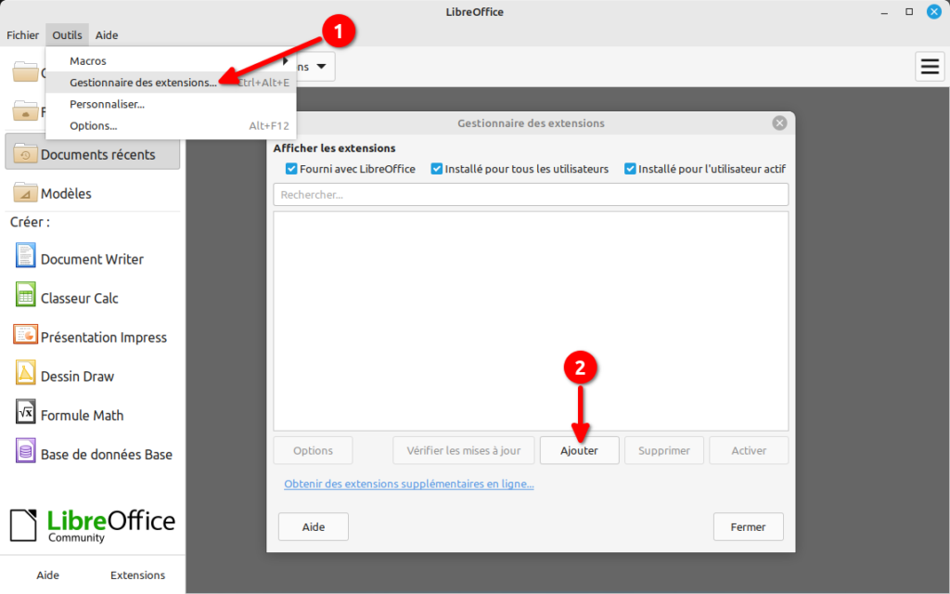
Task: Click the Modèles sidebar label
Action: coord(66,193)
